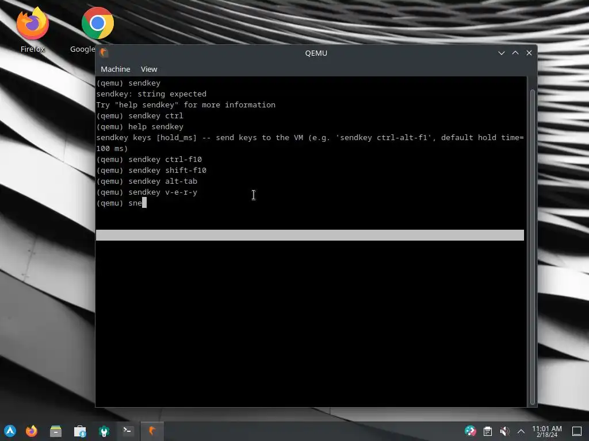Screen dimensions: 589x441
Task: Close the QEMU window
Action: (529, 53)
